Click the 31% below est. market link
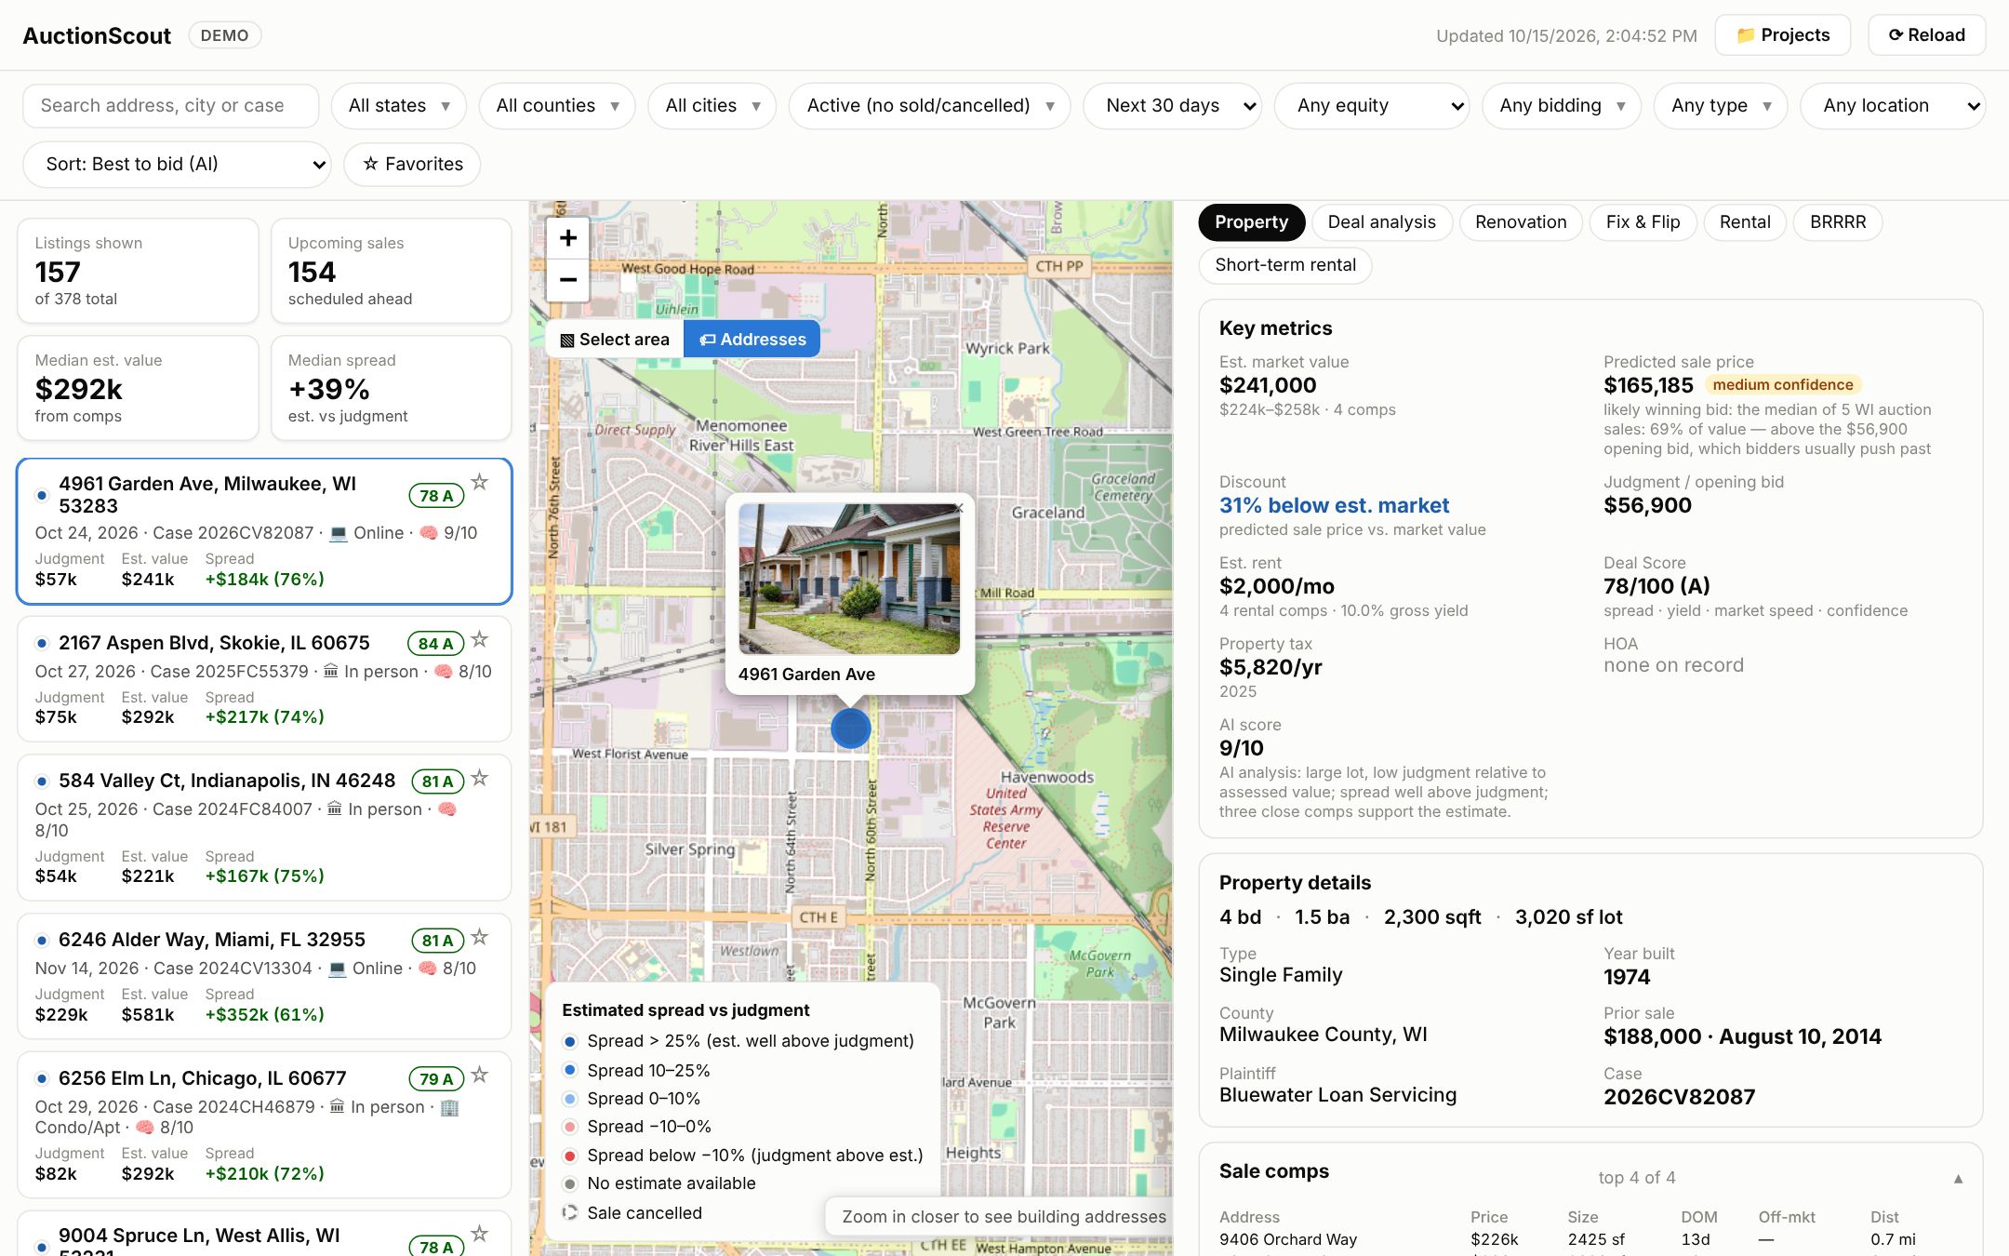The width and height of the screenshot is (2009, 1256). [x=1334, y=506]
